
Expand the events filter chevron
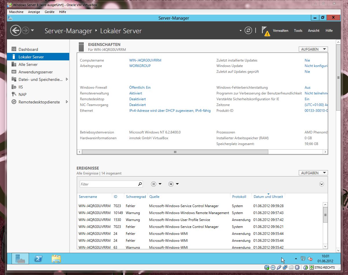[x=321, y=184]
